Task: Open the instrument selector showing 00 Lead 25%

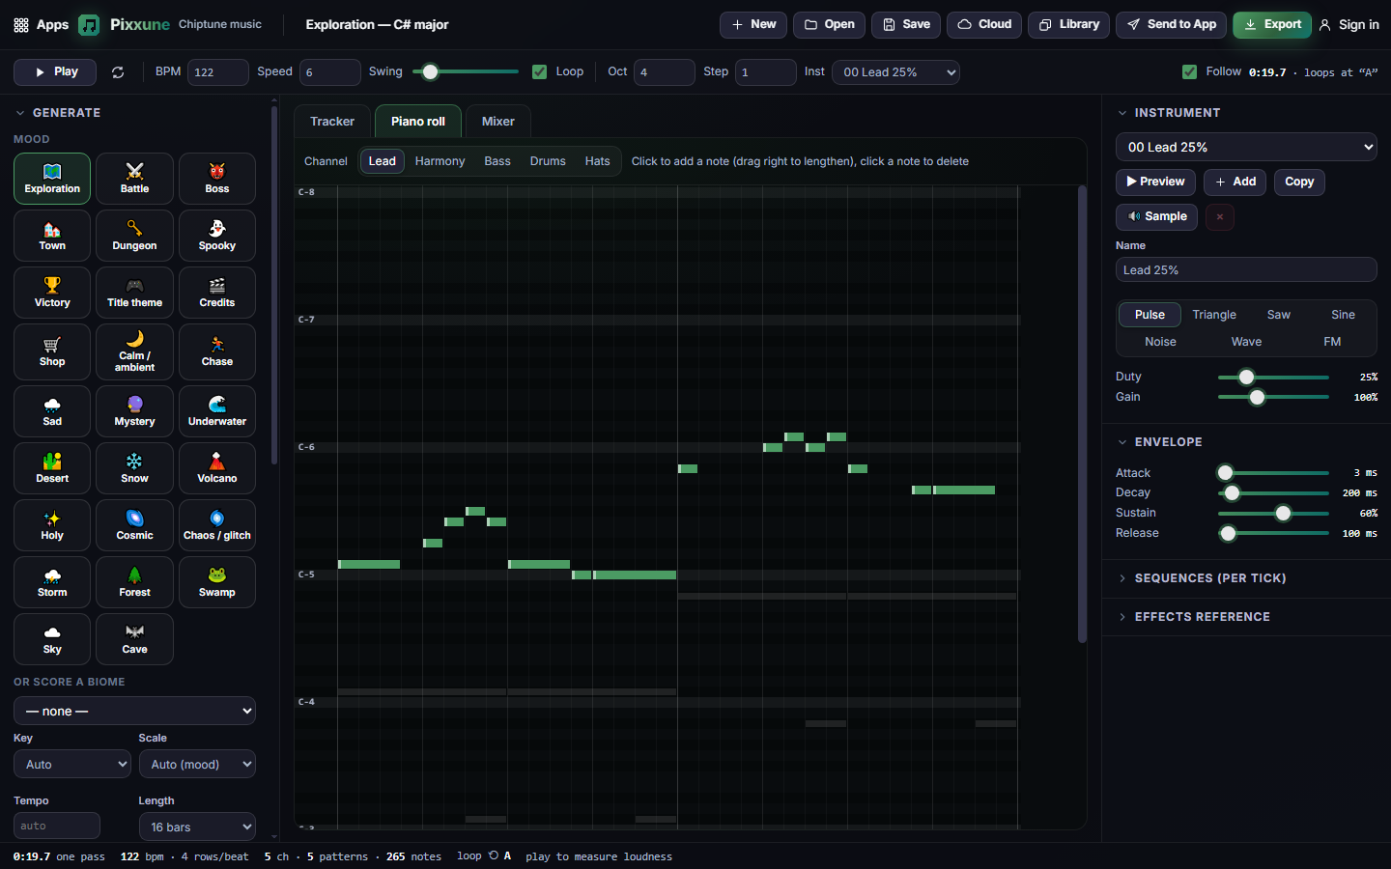Action: [1246, 147]
